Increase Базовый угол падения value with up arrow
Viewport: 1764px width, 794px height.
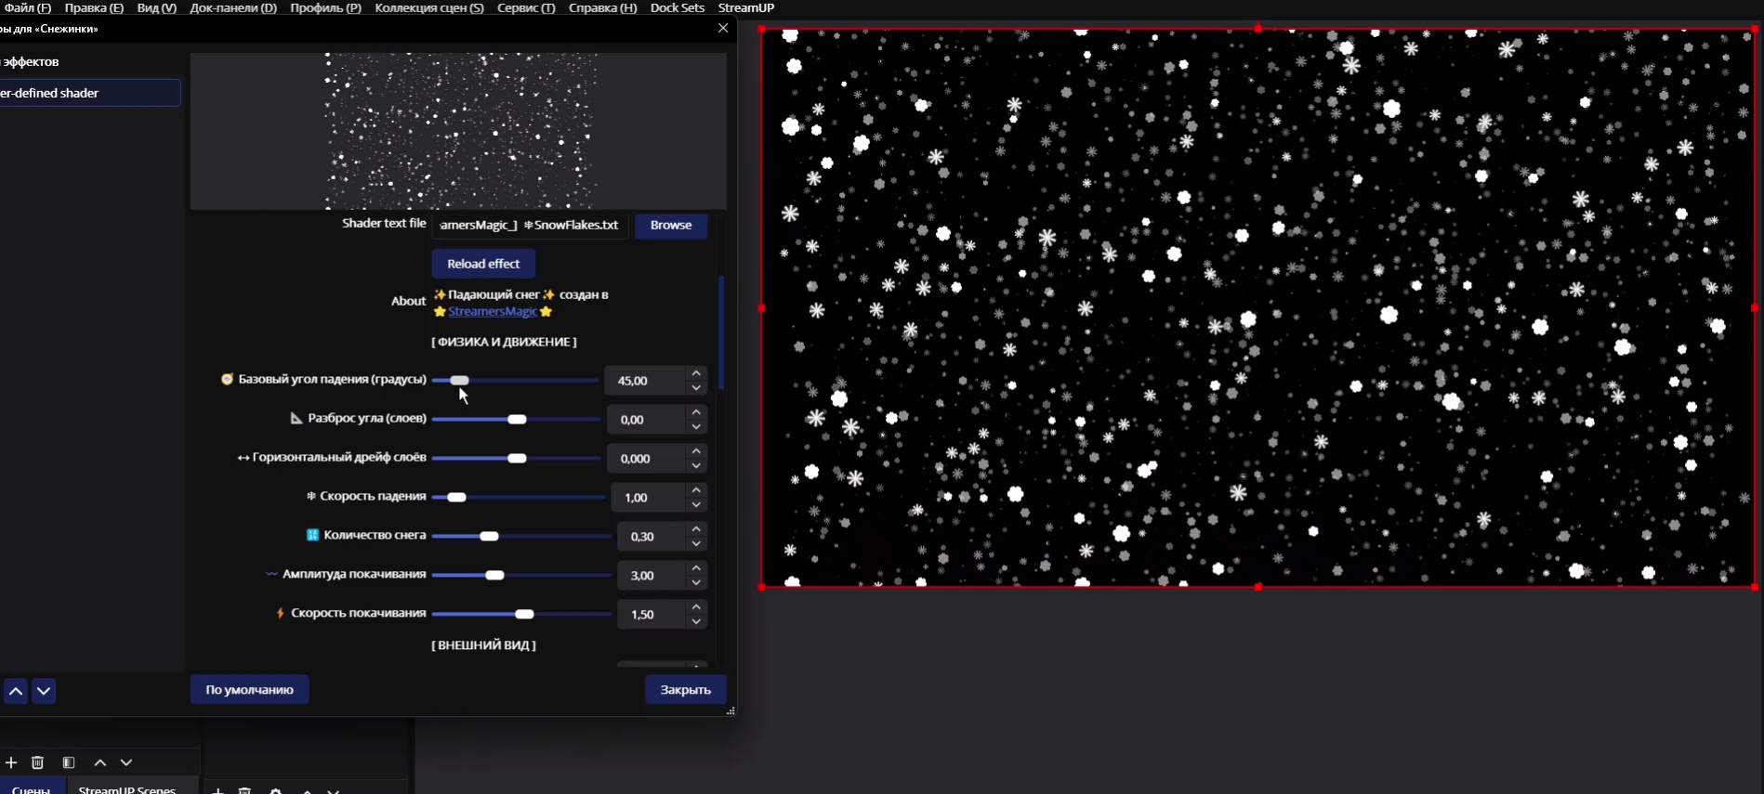696,373
